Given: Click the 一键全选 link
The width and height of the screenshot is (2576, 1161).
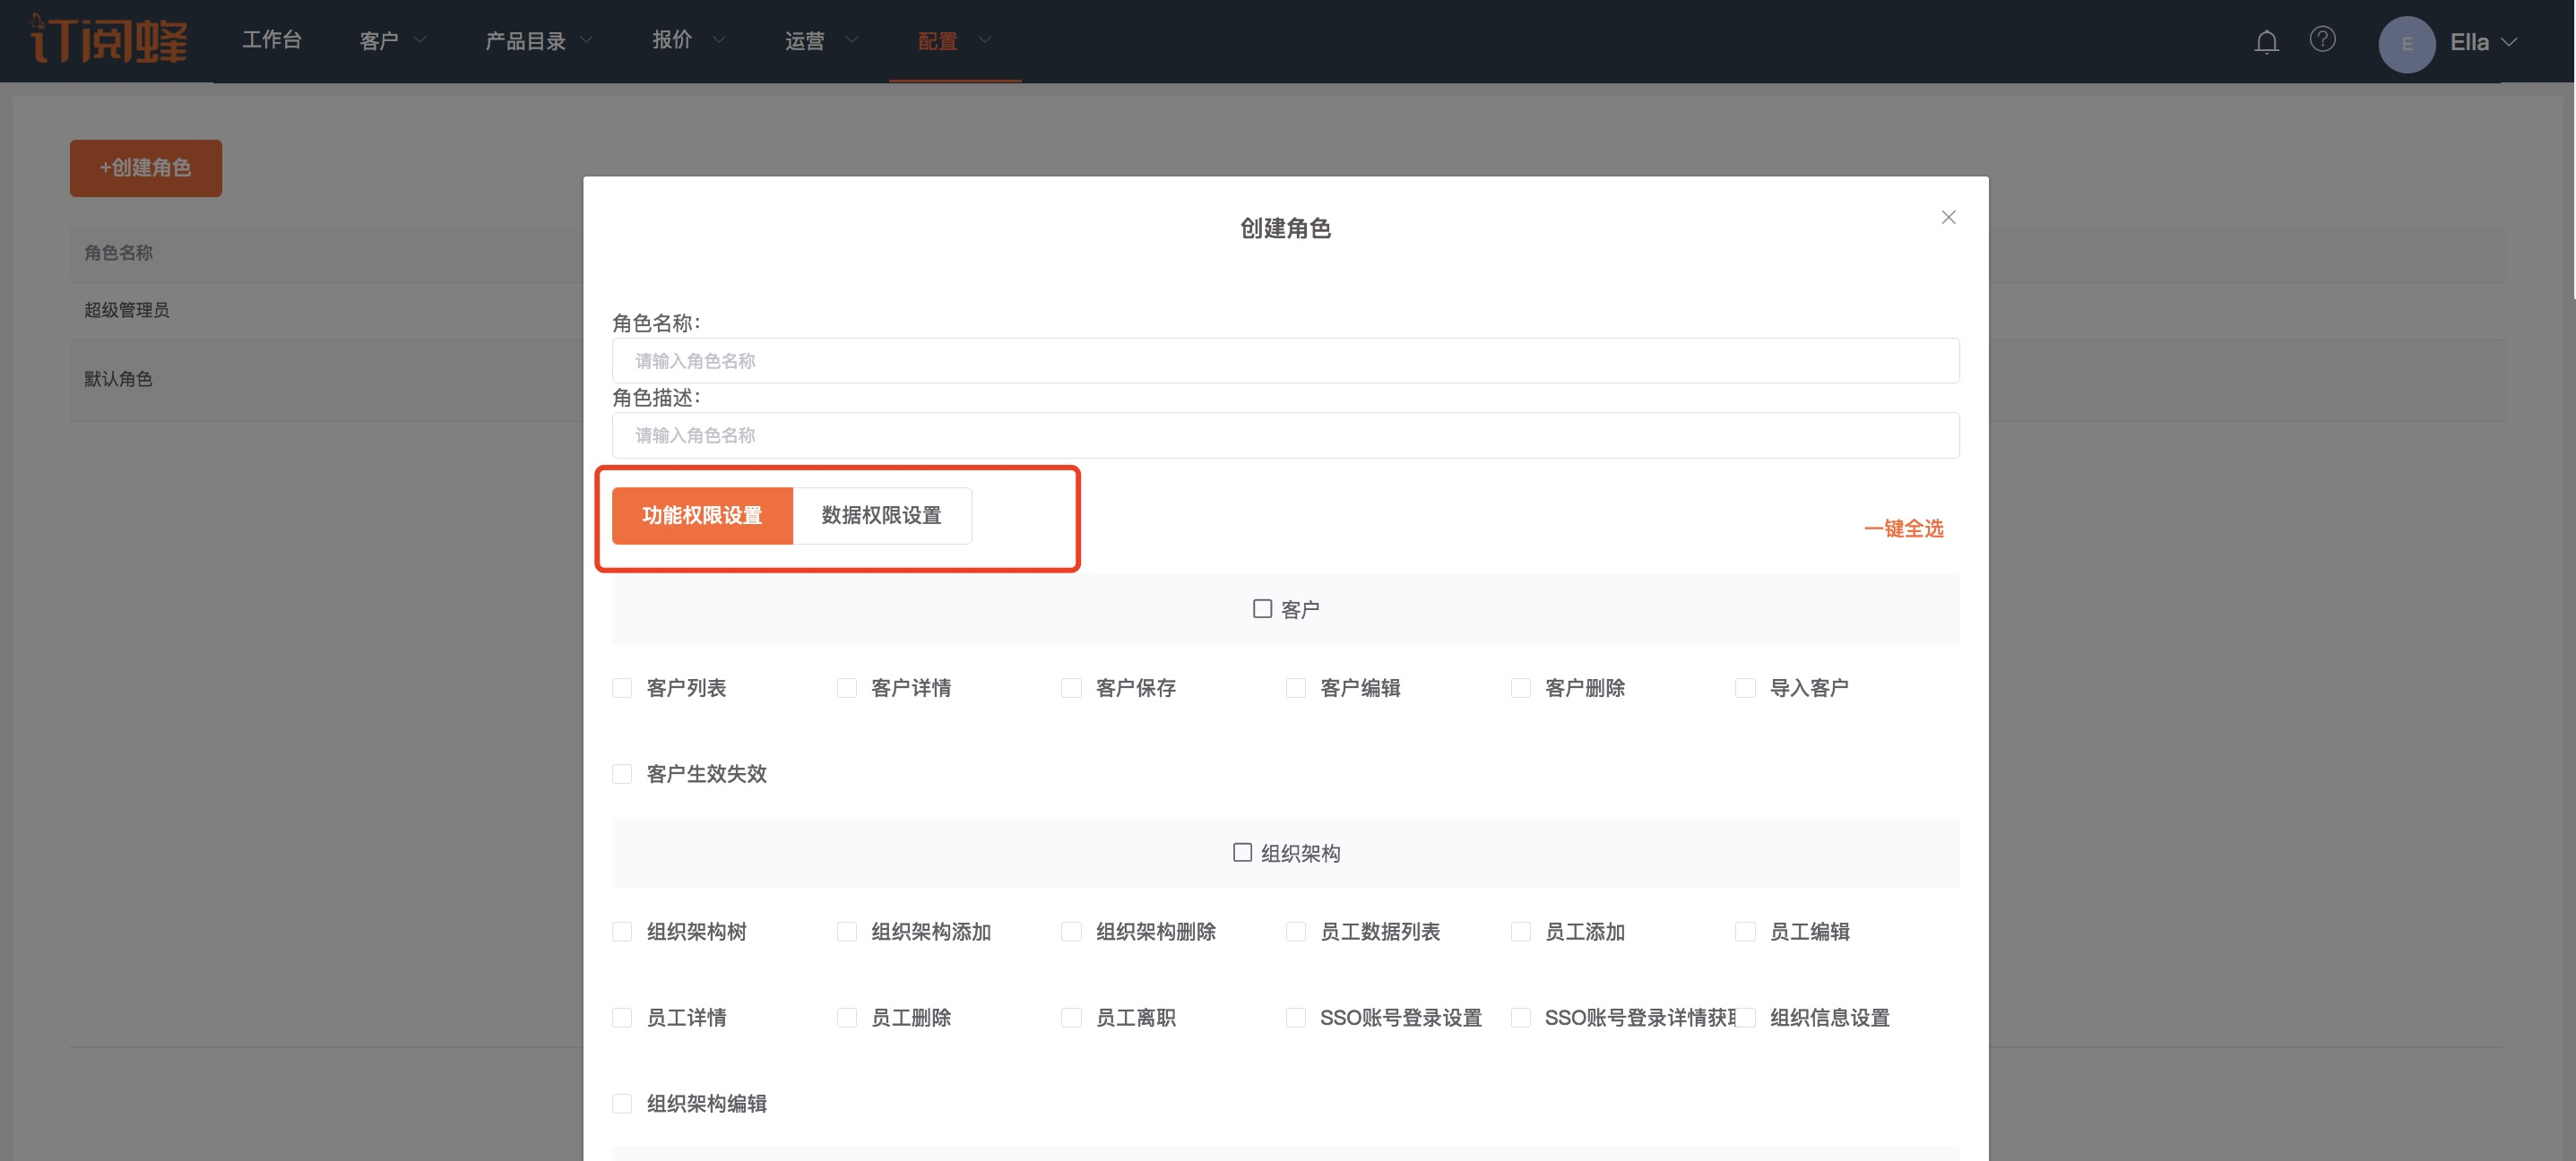Looking at the screenshot, I should [1903, 529].
